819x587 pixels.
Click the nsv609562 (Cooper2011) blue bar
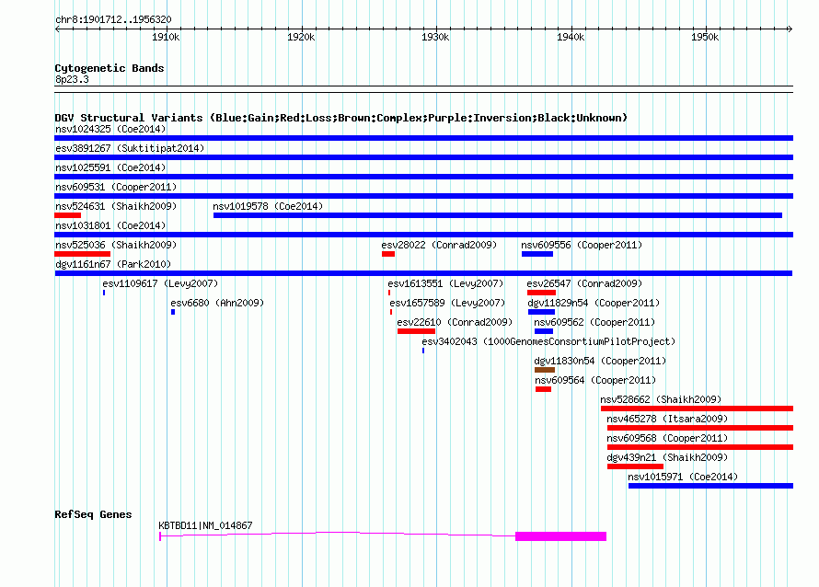tap(544, 331)
